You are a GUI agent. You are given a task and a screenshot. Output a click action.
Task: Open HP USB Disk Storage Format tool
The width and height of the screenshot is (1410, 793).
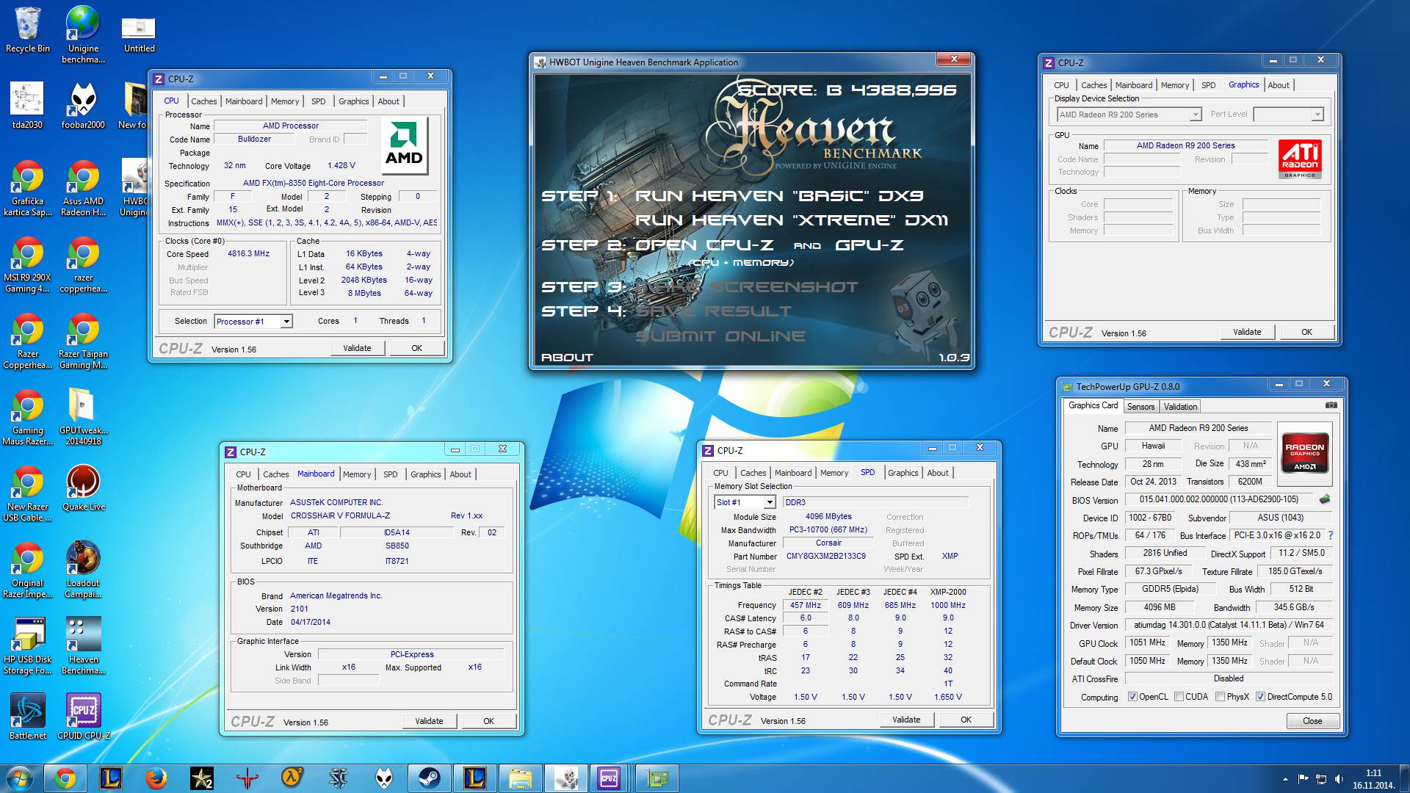click(x=27, y=646)
